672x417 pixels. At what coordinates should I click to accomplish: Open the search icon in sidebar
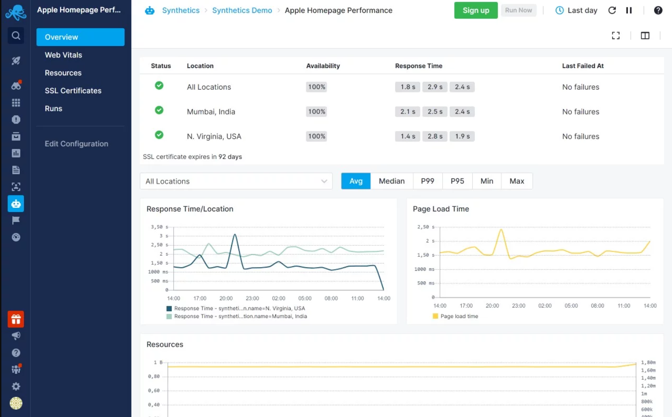point(16,35)
